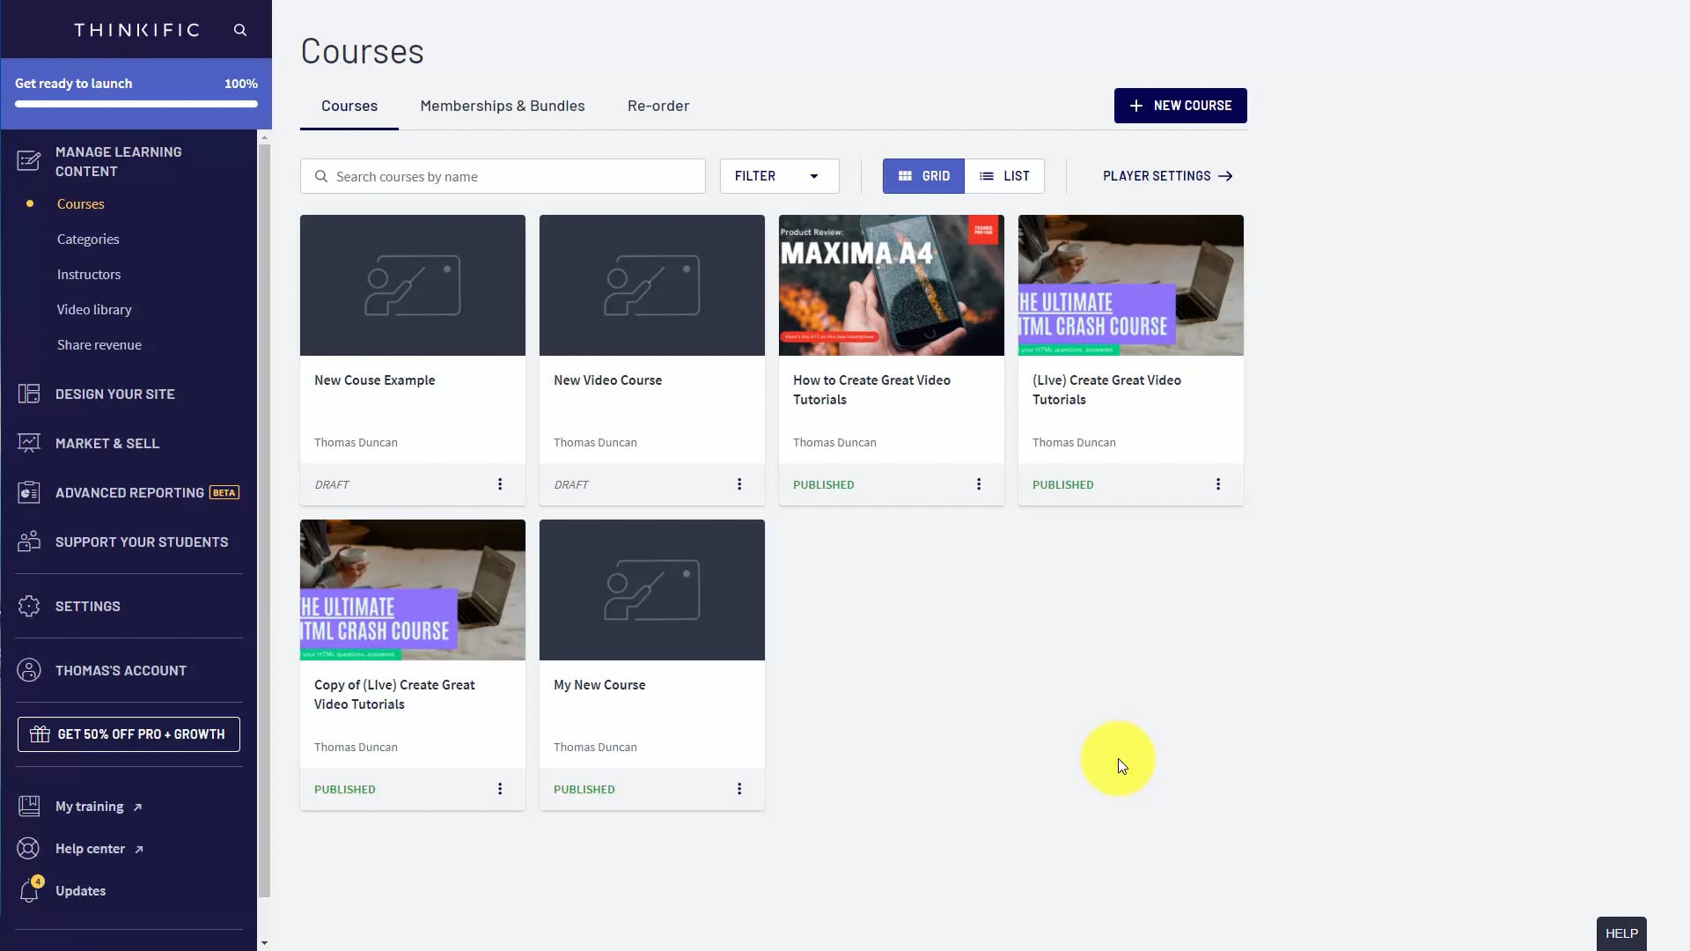
Task: Click the sidebar search magnifier icon
Action: coord(239,30)
